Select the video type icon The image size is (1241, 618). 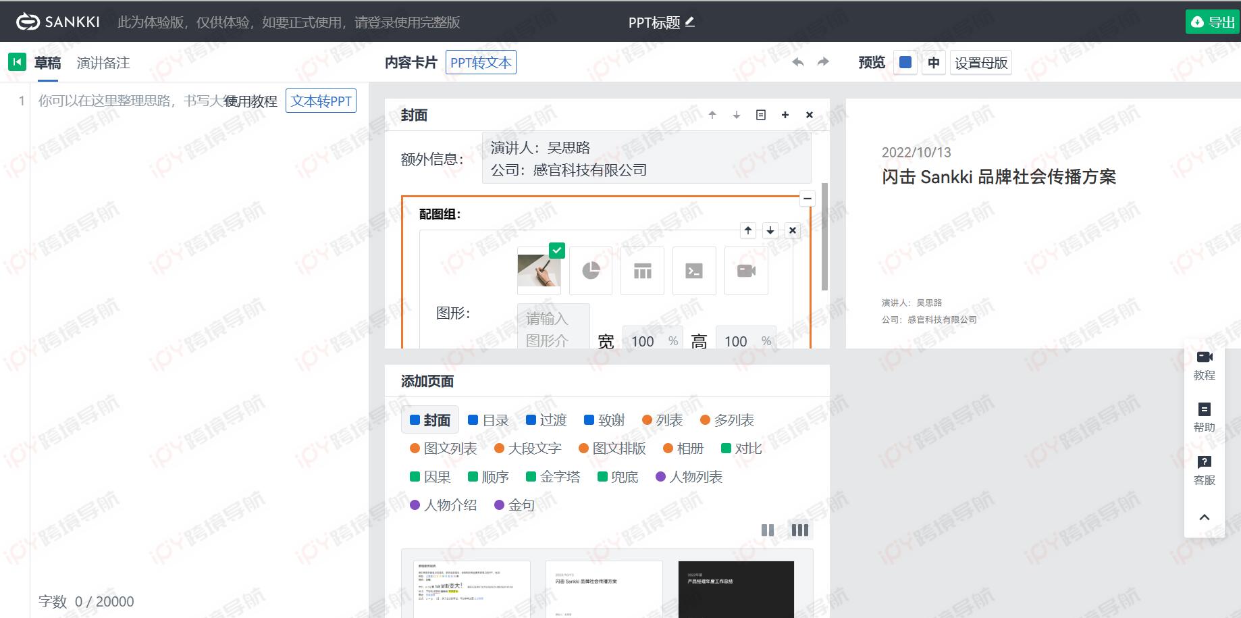pyautogui.click(x=746, y=271)
